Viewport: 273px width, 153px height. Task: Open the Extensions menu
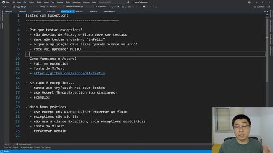tap(76, 2)
